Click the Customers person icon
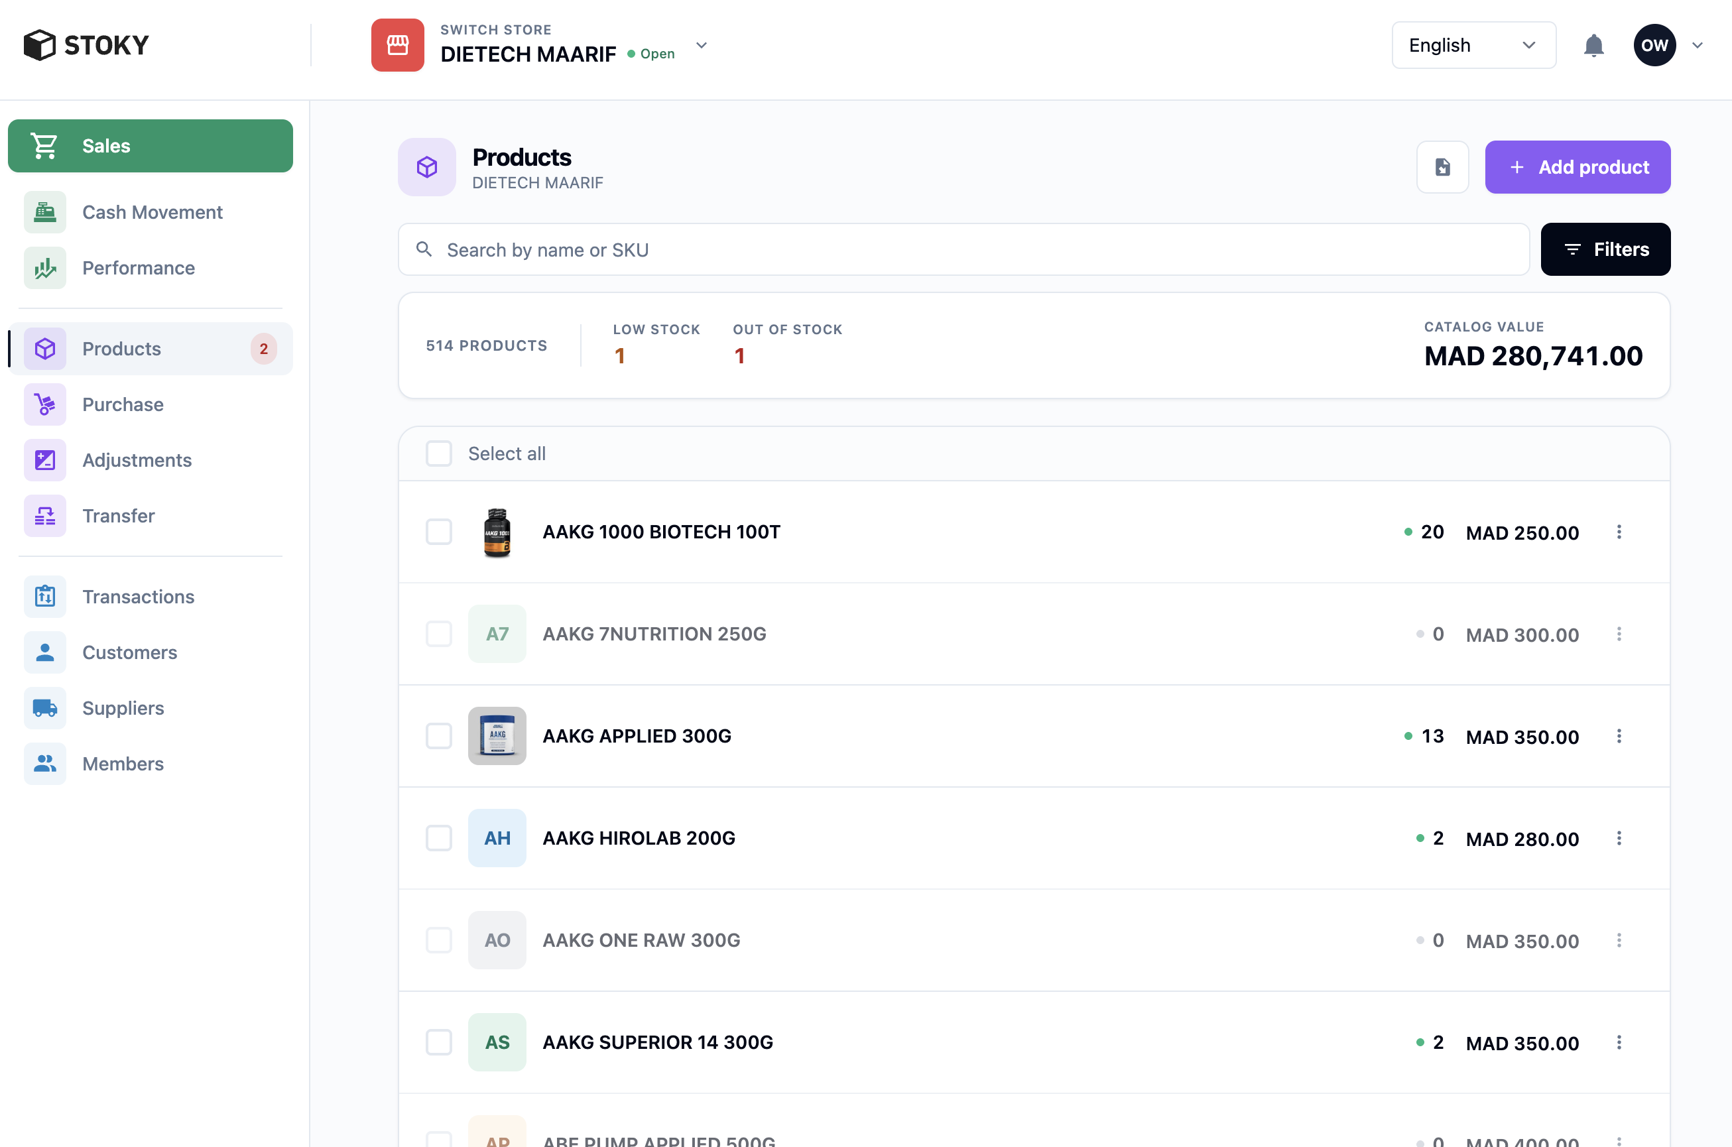 point(44,652)
